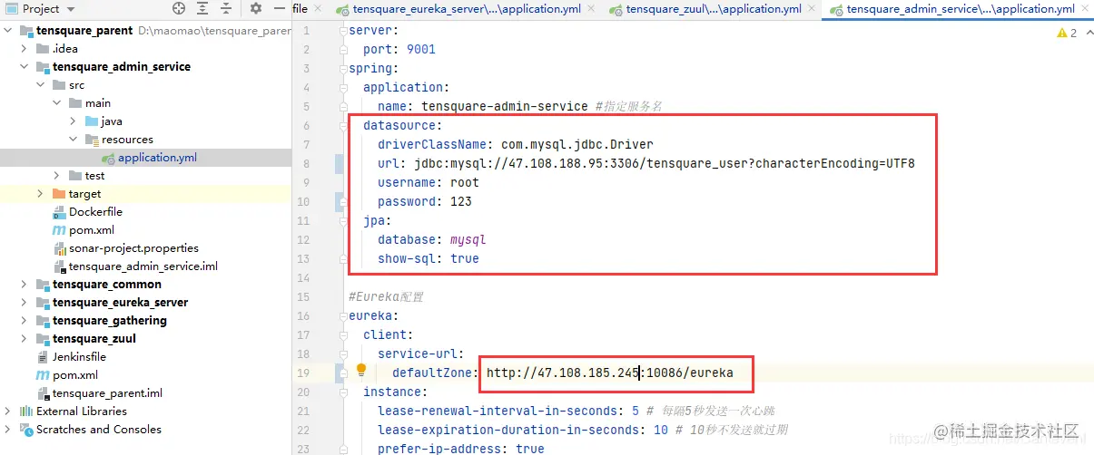Click the 'password: 123' line
1094x455 pixels.
coord(425,201)
